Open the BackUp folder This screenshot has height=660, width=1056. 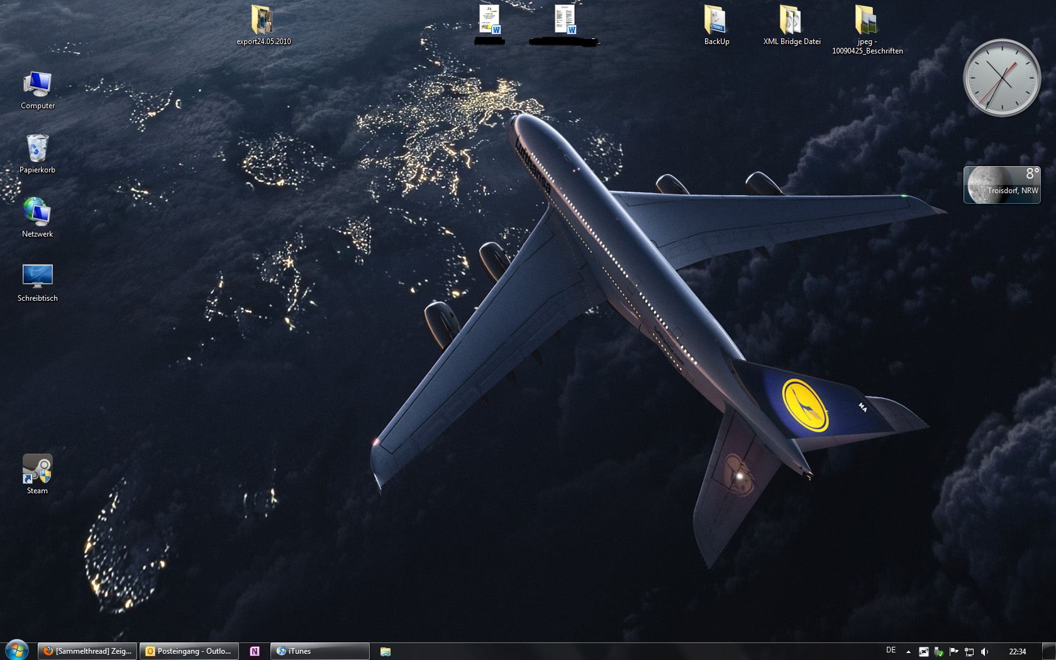pos(716,25)
